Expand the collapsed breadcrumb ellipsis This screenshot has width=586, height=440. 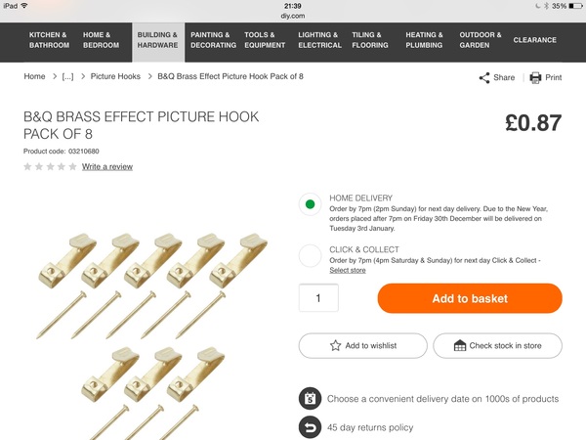click(67, 76)
